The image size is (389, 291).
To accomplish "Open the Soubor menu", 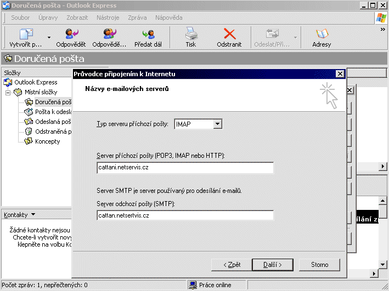I will click(20, 18).
